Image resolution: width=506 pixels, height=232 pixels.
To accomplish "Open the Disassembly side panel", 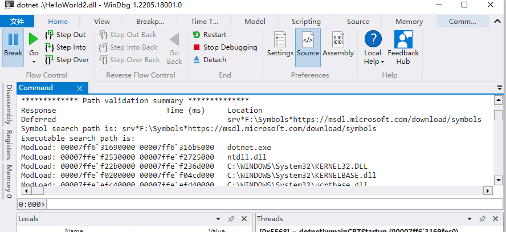I will point(9,104).
